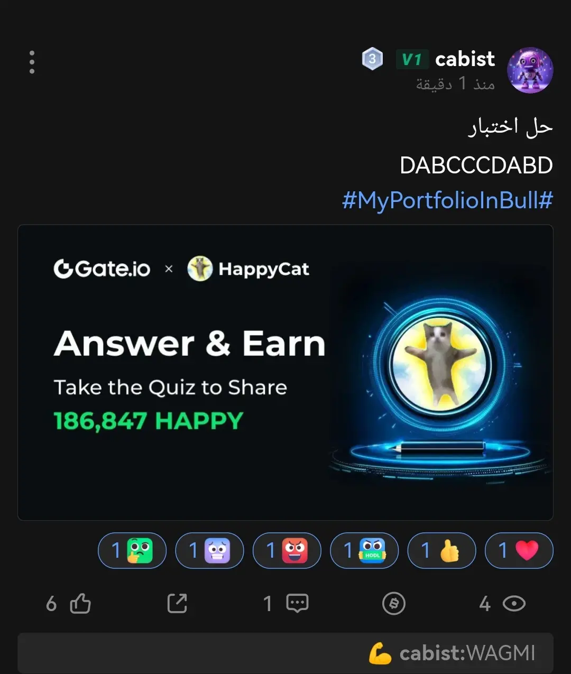571x674 pixels.
Task: Tap the post timestamp under username
Action: click(455, 84)
